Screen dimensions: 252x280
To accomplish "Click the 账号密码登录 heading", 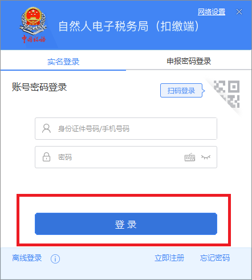I will click(x=39, y=87).
